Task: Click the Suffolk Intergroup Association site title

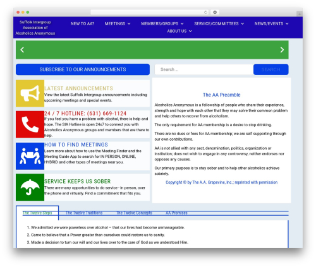Action: [x=35, y=28]
